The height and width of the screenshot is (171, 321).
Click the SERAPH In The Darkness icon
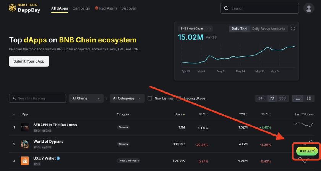click(x=25, y=127)
